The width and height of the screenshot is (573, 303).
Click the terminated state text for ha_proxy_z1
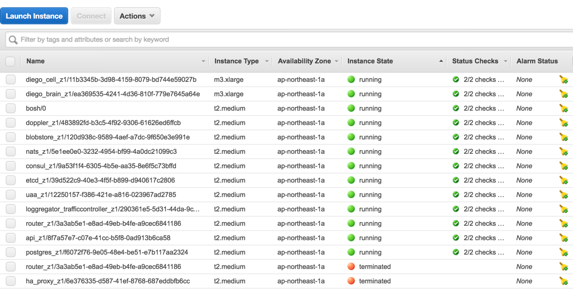(x=375, y=281)
